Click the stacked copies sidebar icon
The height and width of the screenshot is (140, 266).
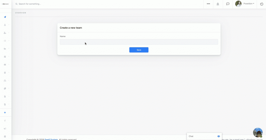pyautogui.click(x=5, y=88)
